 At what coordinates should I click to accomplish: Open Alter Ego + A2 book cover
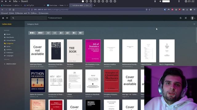[130, 81]
